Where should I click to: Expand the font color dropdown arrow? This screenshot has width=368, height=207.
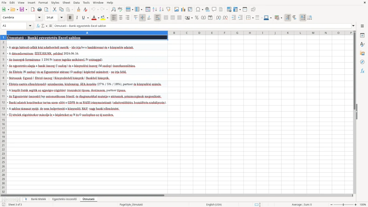point(98,18)
